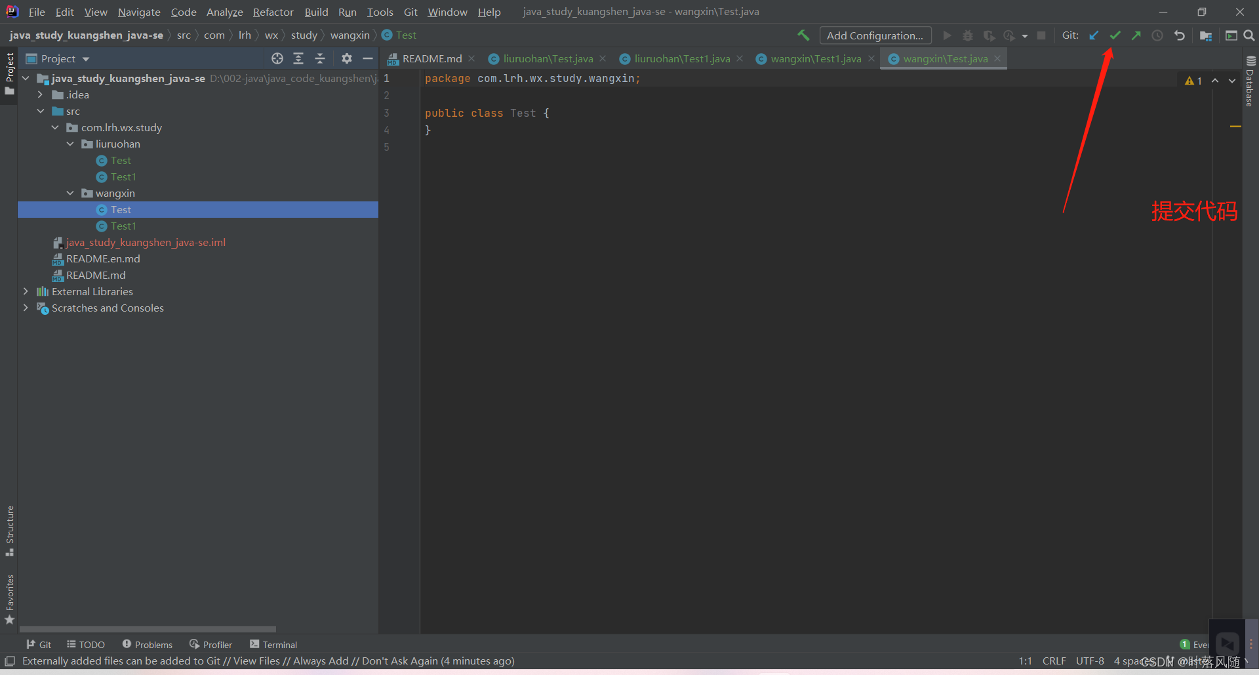This screenshot has height=675, width=1259.
Task: Click the Git Push arrow icon
Action: 1136,35
